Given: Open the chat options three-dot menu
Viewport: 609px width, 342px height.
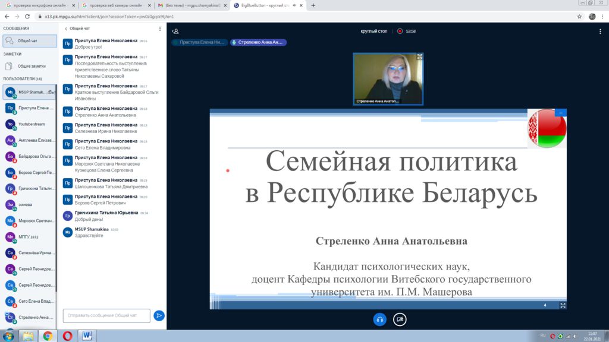Looking at the screenshot, I should (159, 28).
